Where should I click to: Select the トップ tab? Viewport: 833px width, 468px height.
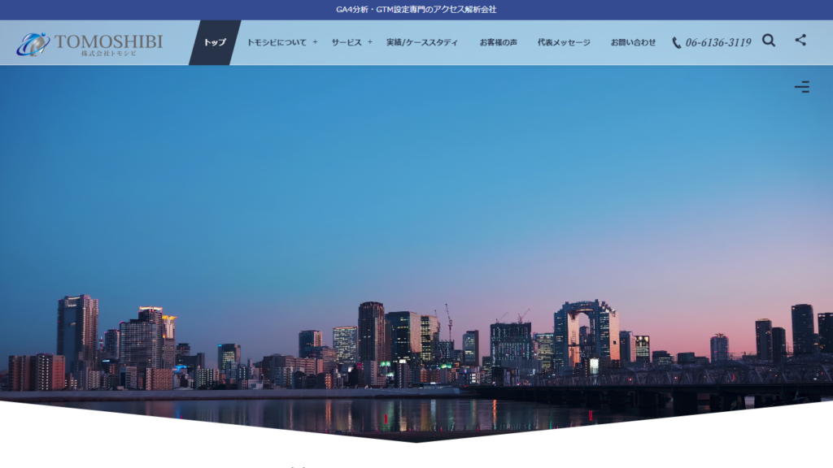[215, 42]
